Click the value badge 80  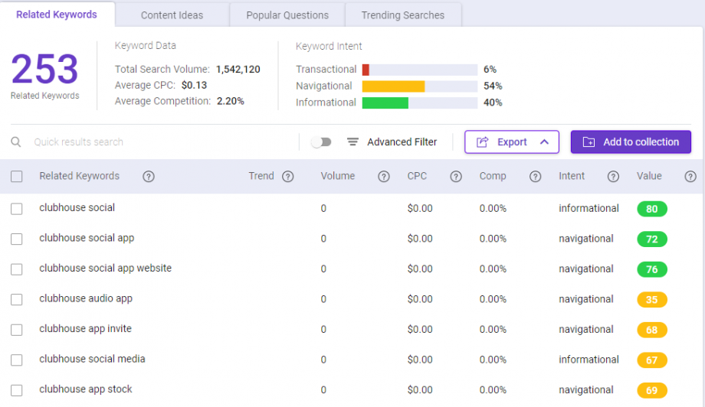652,209
